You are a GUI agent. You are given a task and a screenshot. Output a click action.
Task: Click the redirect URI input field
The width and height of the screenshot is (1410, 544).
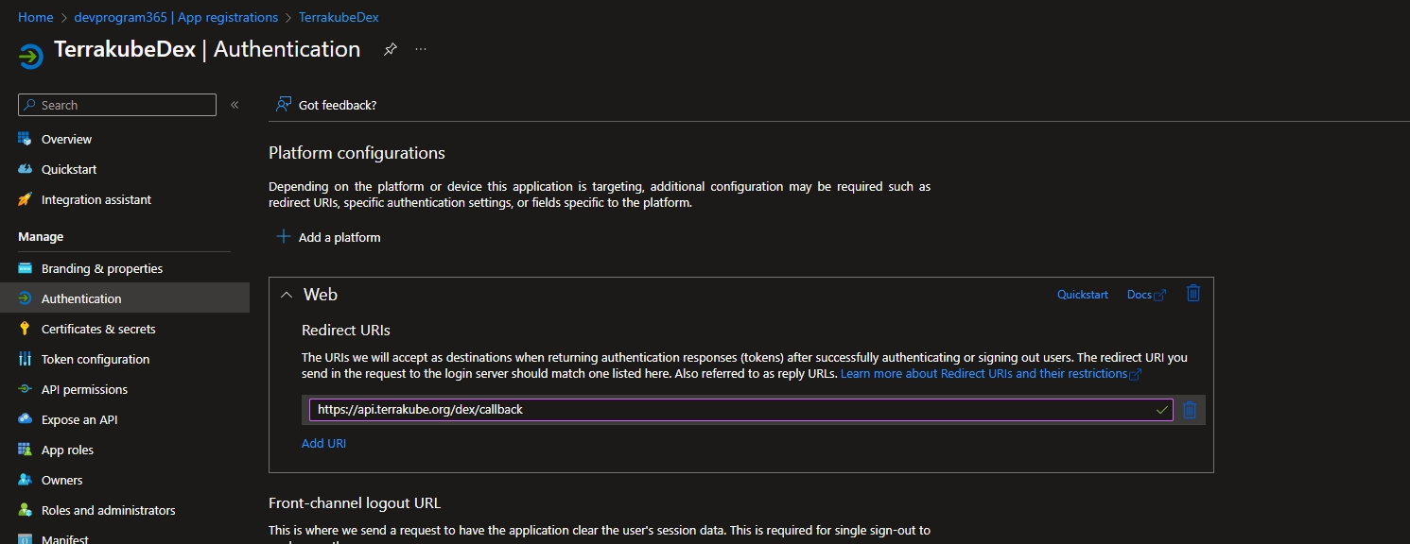point(728,410)
